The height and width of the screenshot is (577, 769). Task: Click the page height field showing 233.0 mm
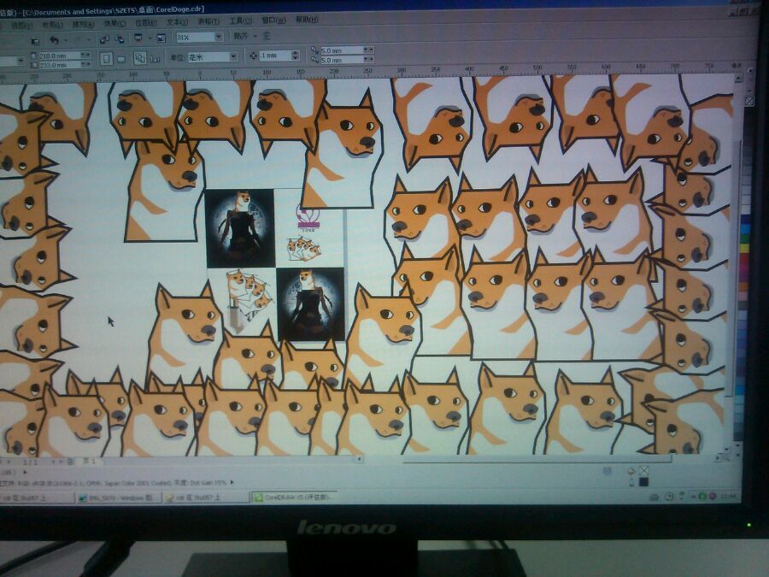point(59,65)
